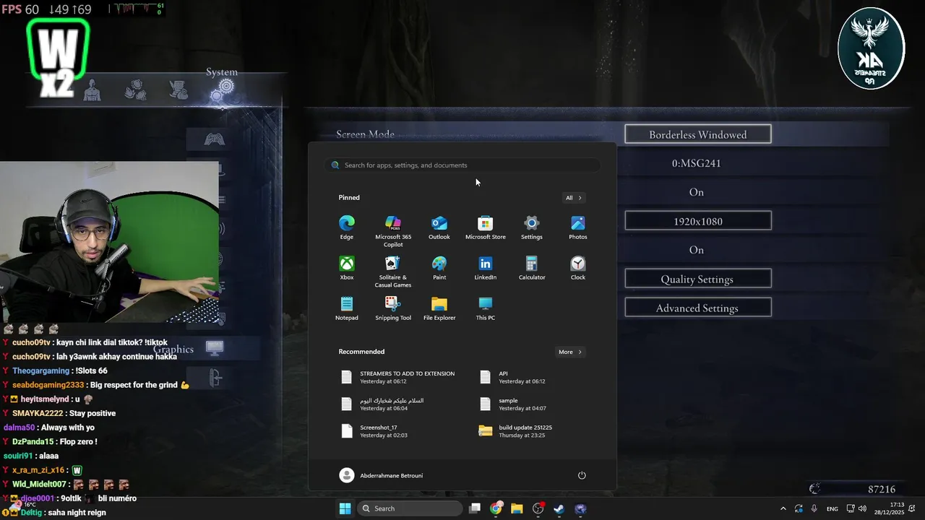
Task: Click the exit door icon in game sidebar
Action: click(215, 377)
